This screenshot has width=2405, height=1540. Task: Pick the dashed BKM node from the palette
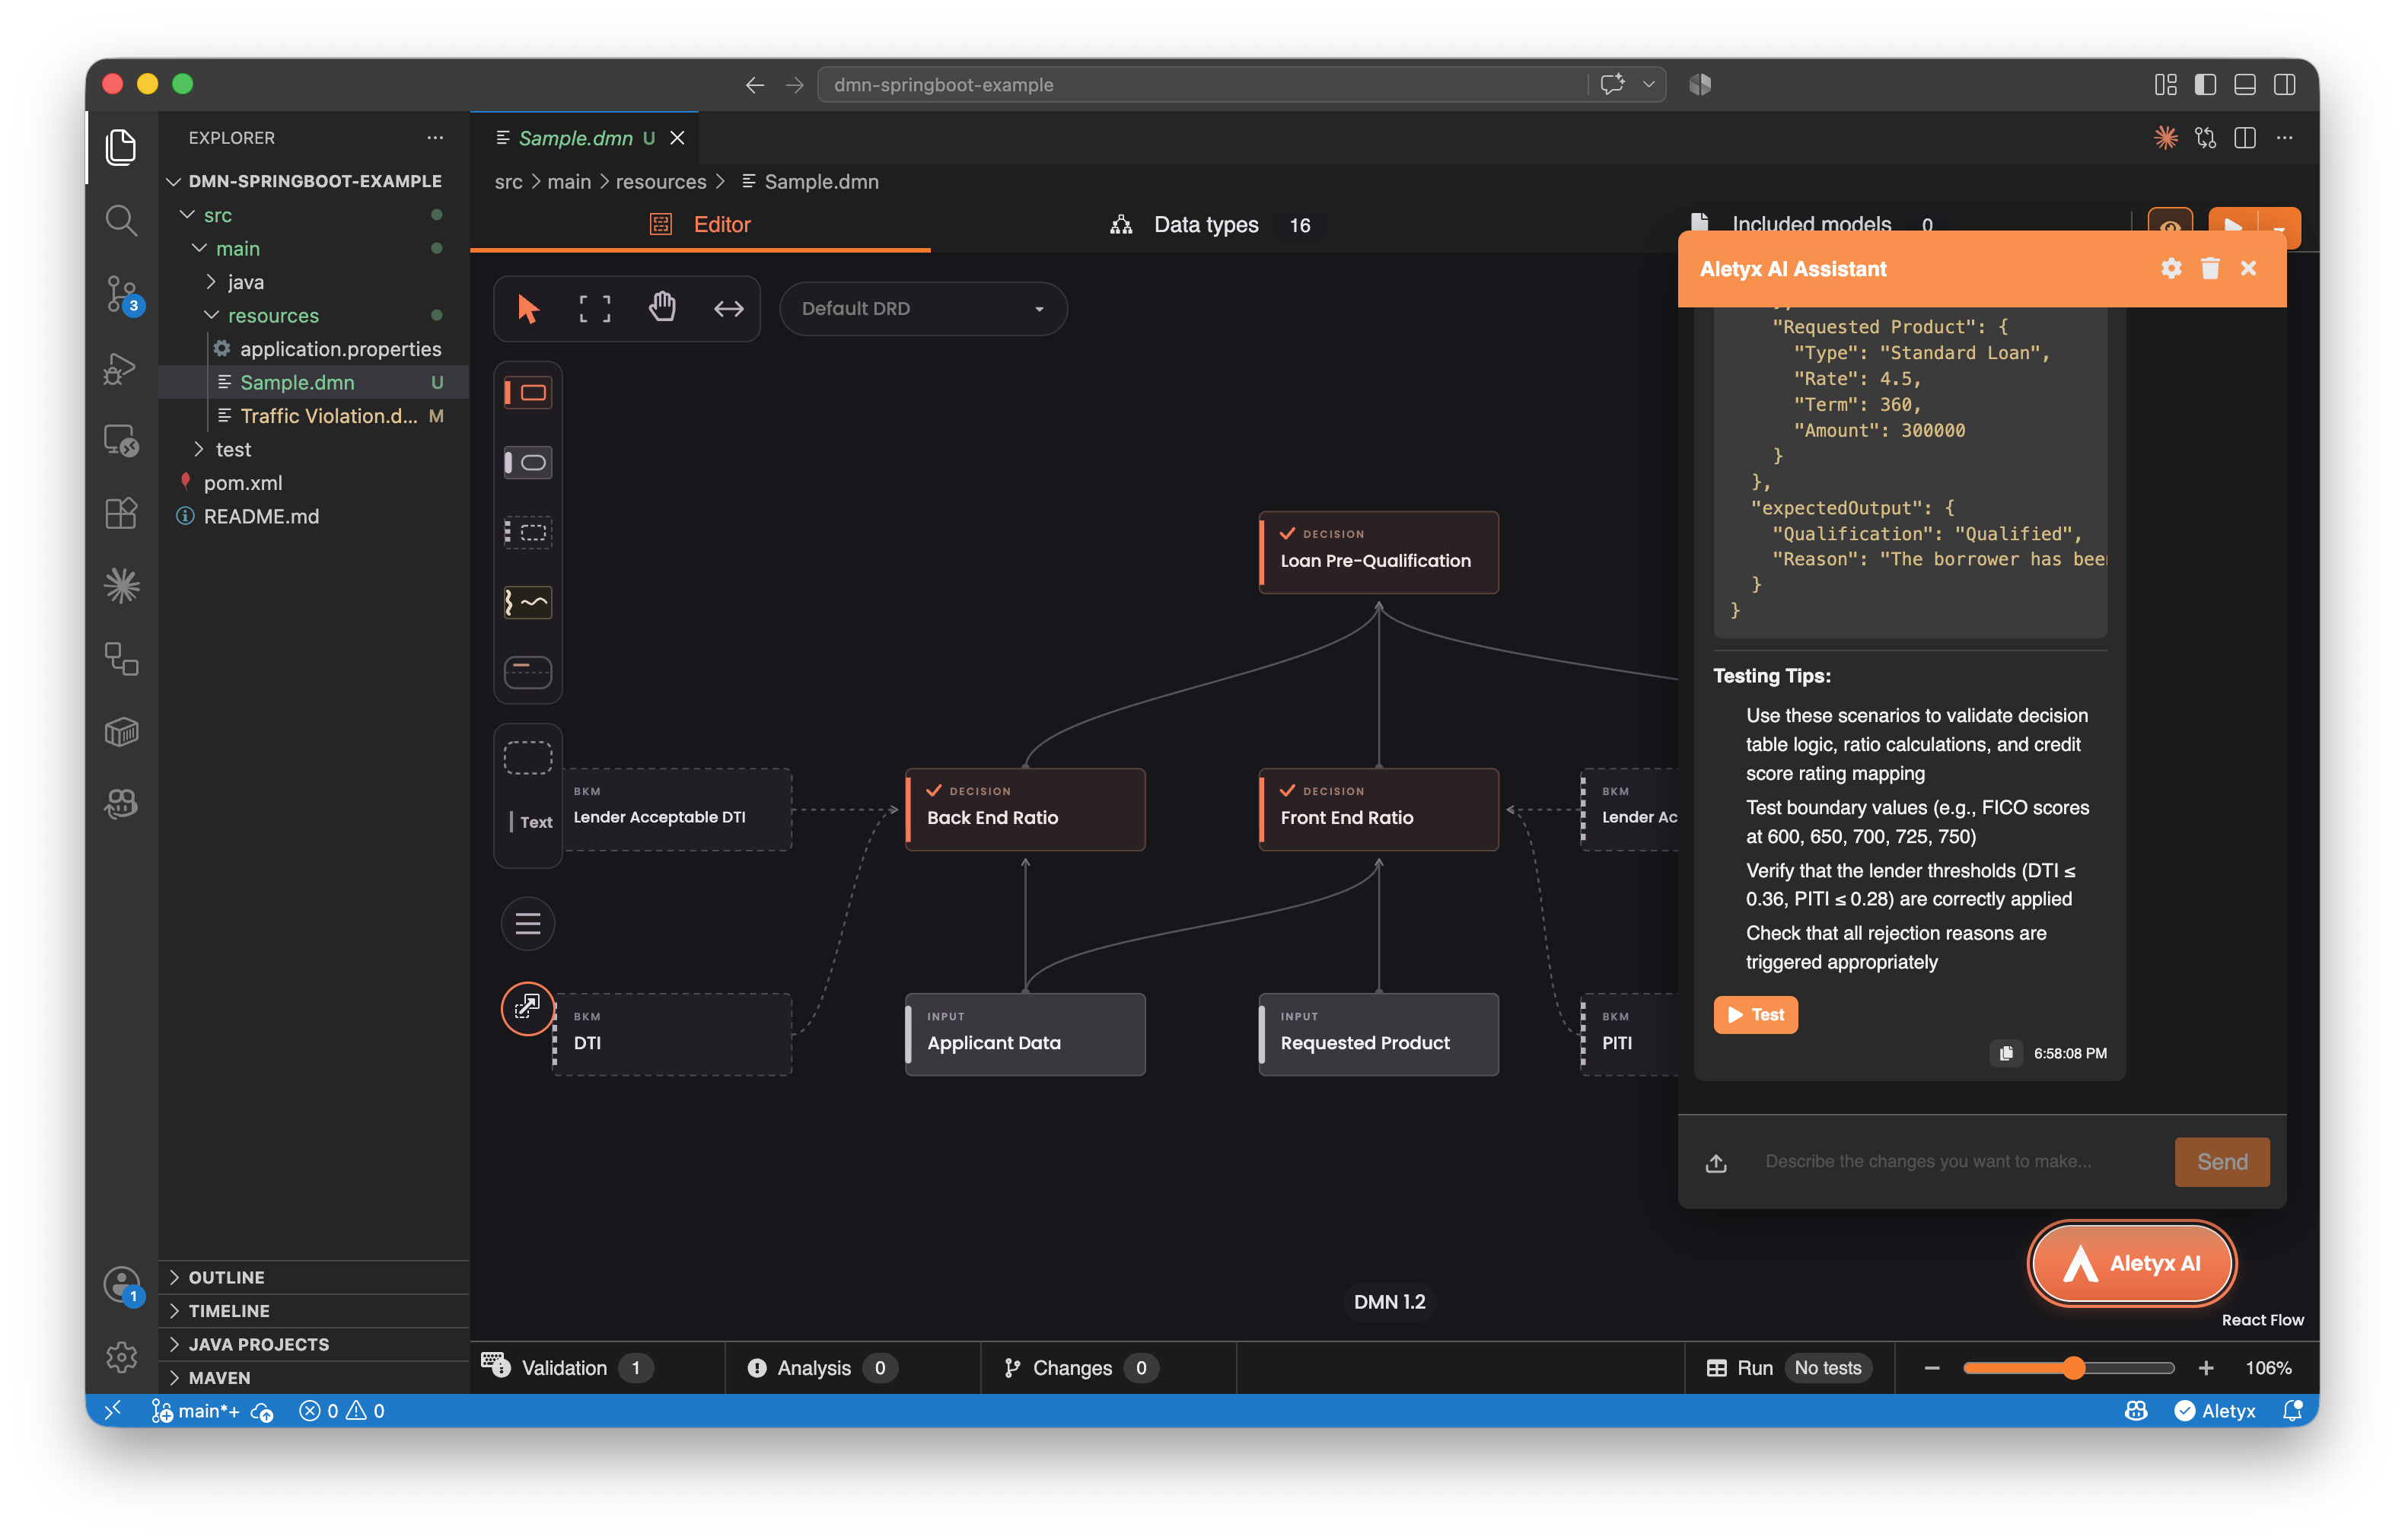528,532
